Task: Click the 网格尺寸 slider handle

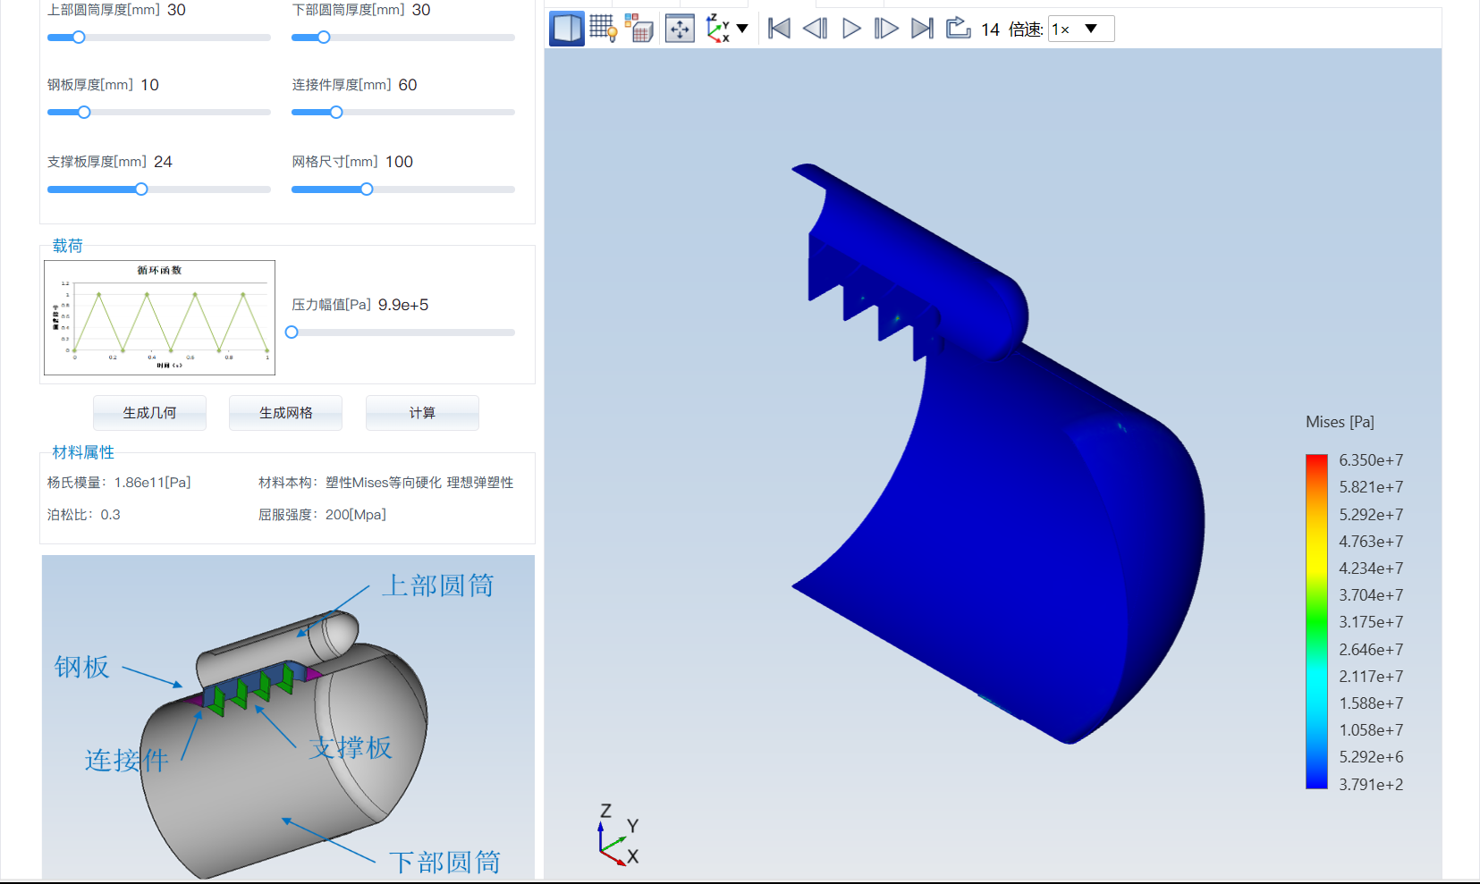Action: point(367,189)
